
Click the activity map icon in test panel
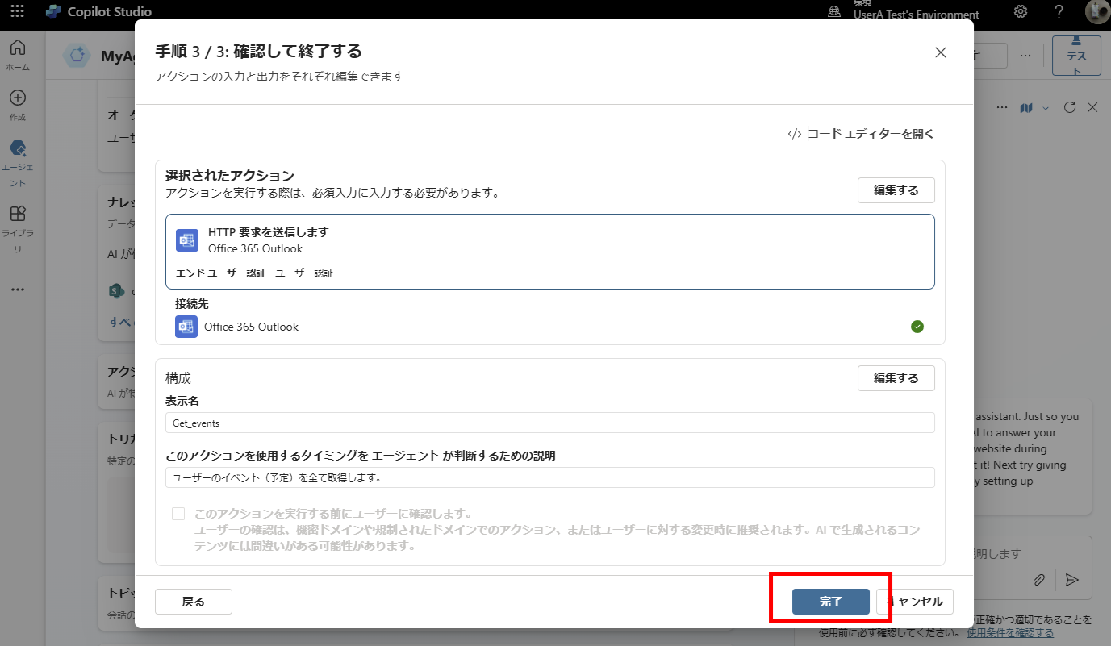coord(1026,107)
